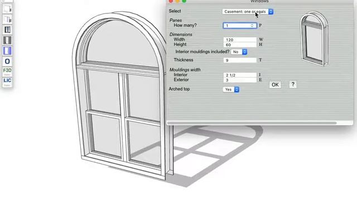The height and width of the screenshot is (200, 357).
Task: Click the O icon in toolbar
Action: pyautogui.click(x=7, y=61)
